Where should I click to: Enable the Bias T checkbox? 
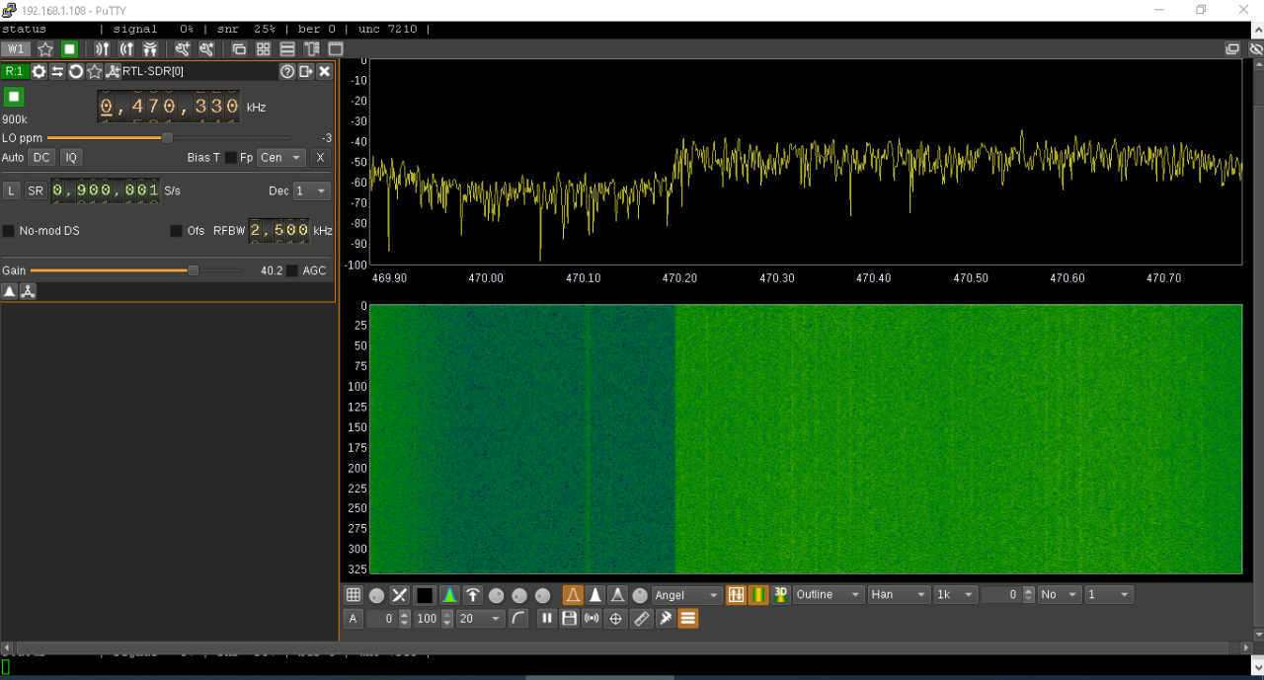pos(231,158)
